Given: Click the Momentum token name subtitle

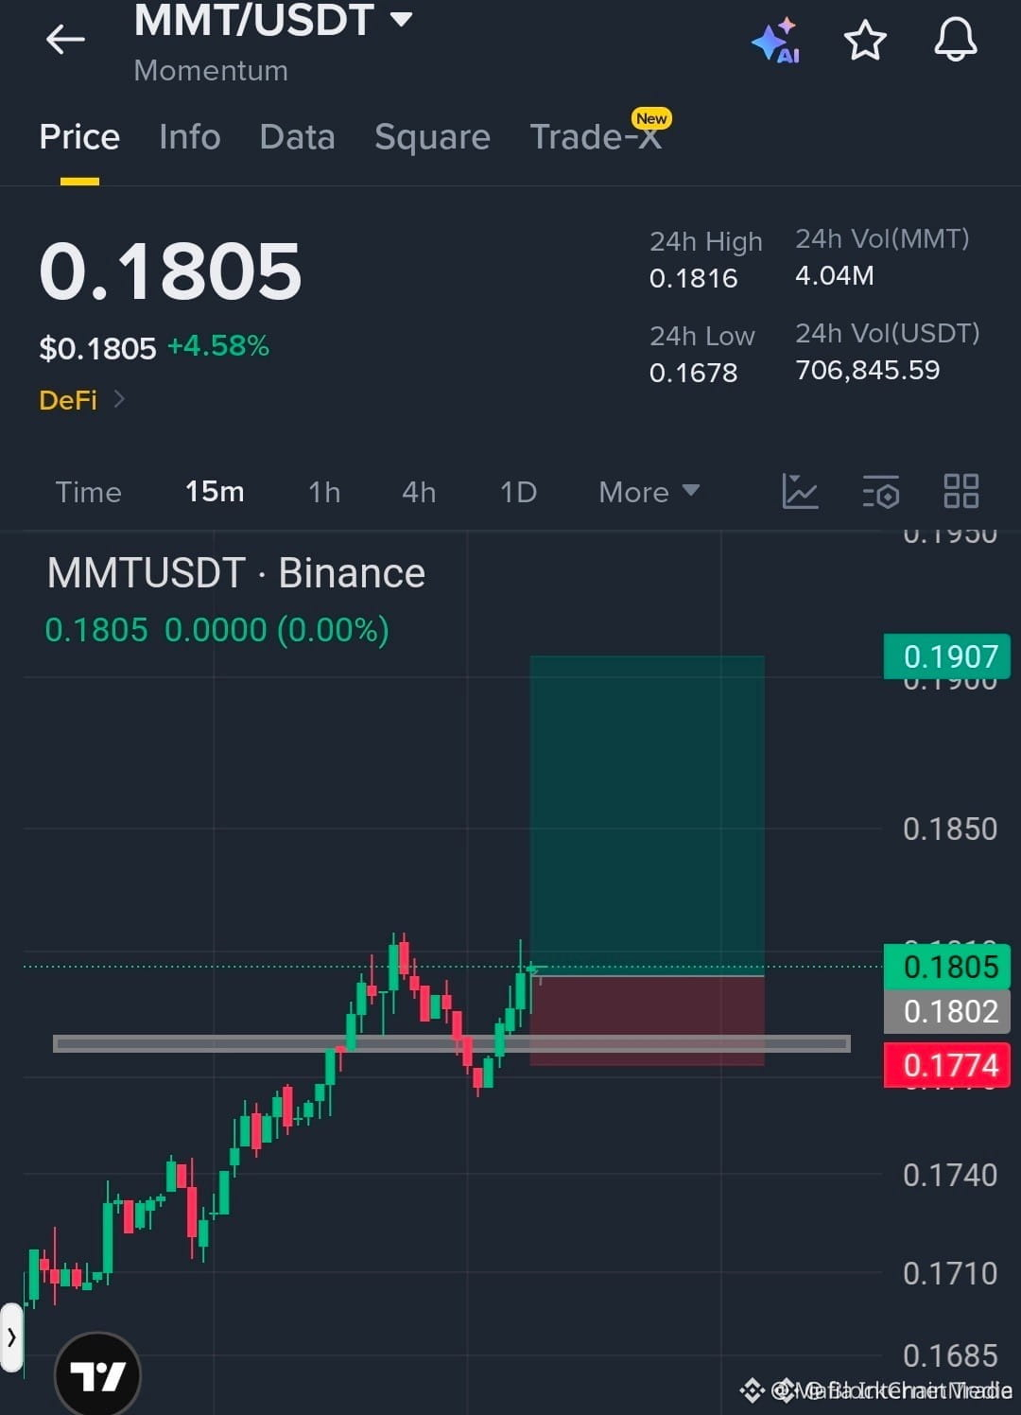Looking at the screenshot, I should coord(211,71).
